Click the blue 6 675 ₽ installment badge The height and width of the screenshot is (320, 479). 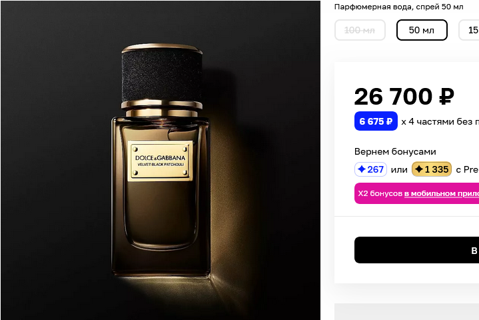(376, 121)
